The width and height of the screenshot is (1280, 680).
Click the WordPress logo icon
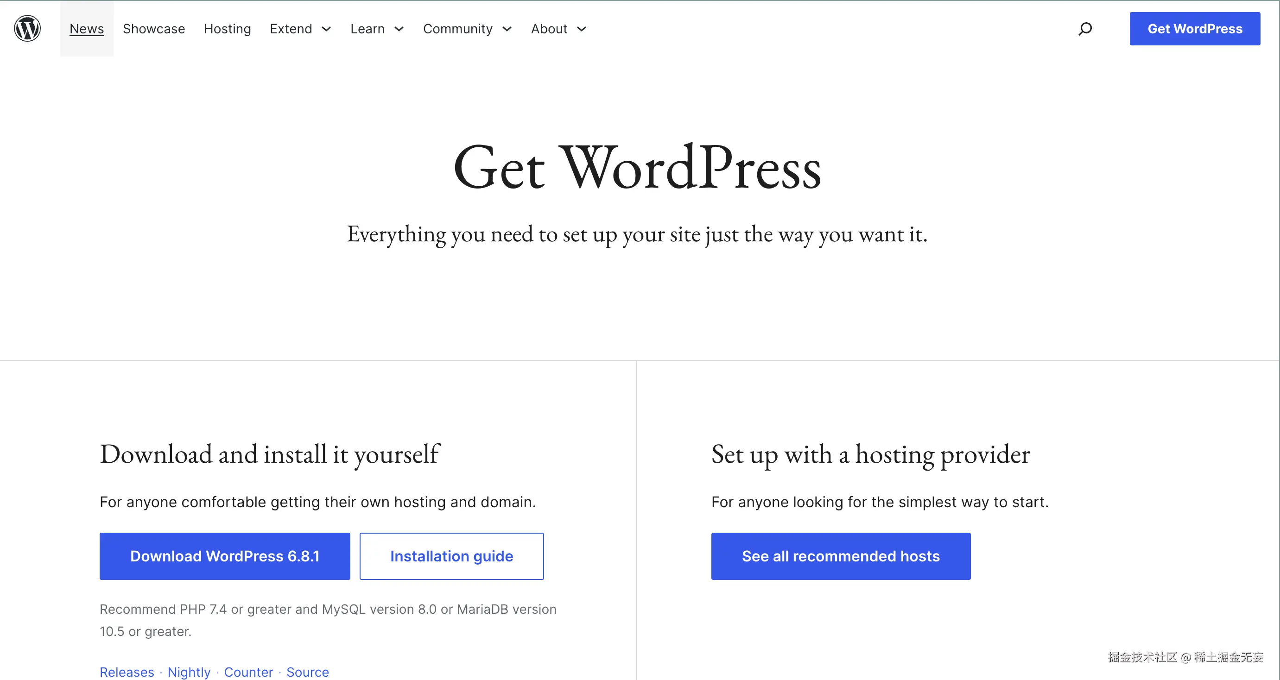pos(27,28)
